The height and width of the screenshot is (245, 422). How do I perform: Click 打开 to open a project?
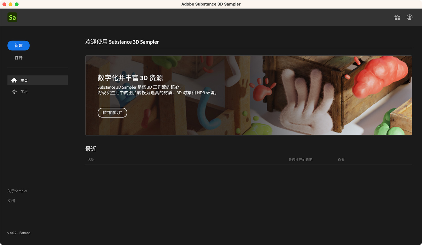point(19,58)
